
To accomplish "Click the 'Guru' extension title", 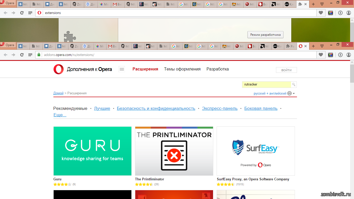I will (x=57, y=179).
